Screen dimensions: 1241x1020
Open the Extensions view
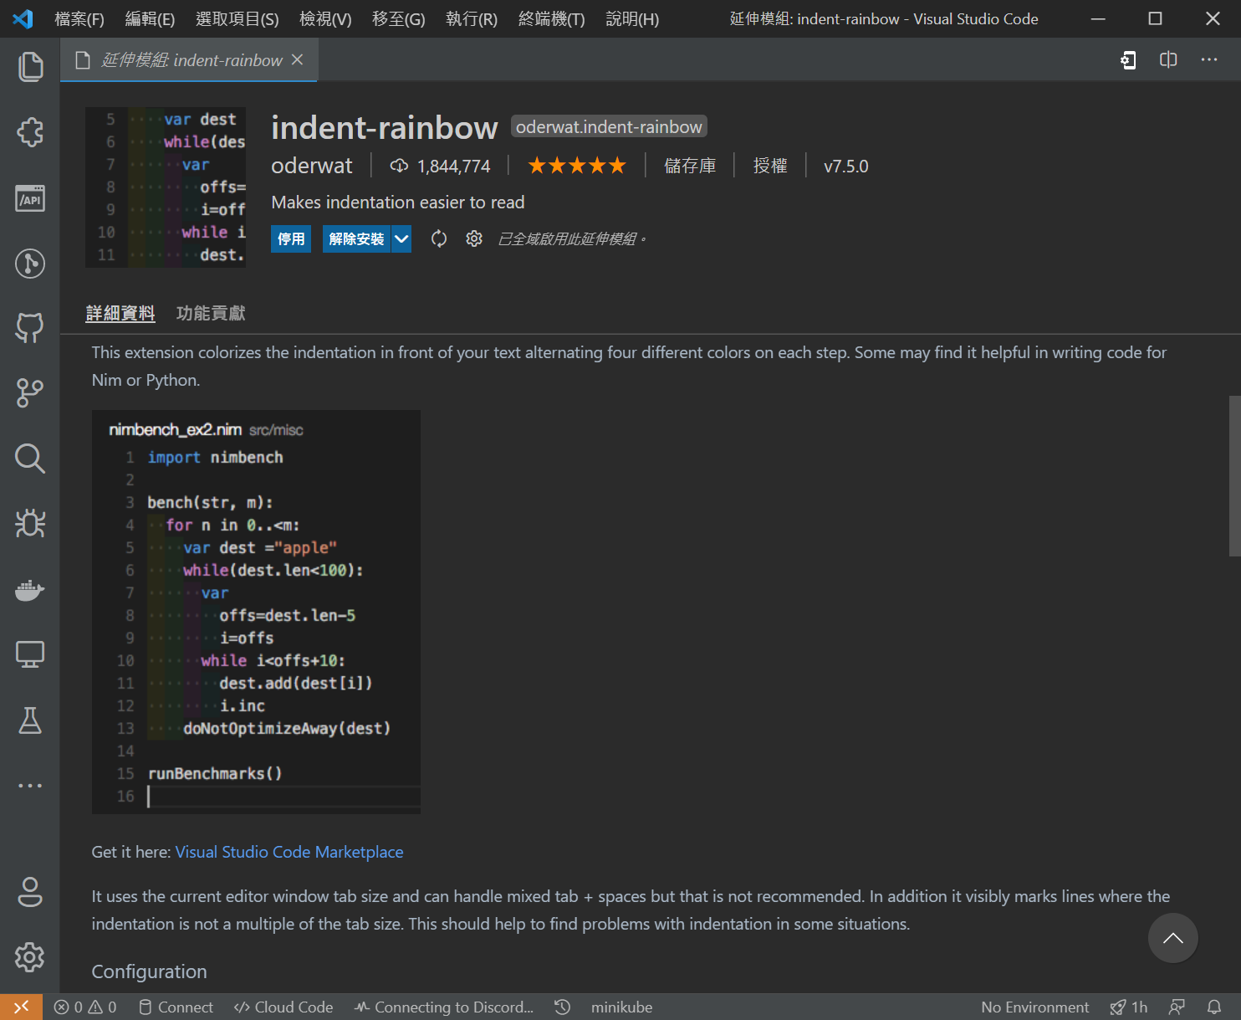31,132
